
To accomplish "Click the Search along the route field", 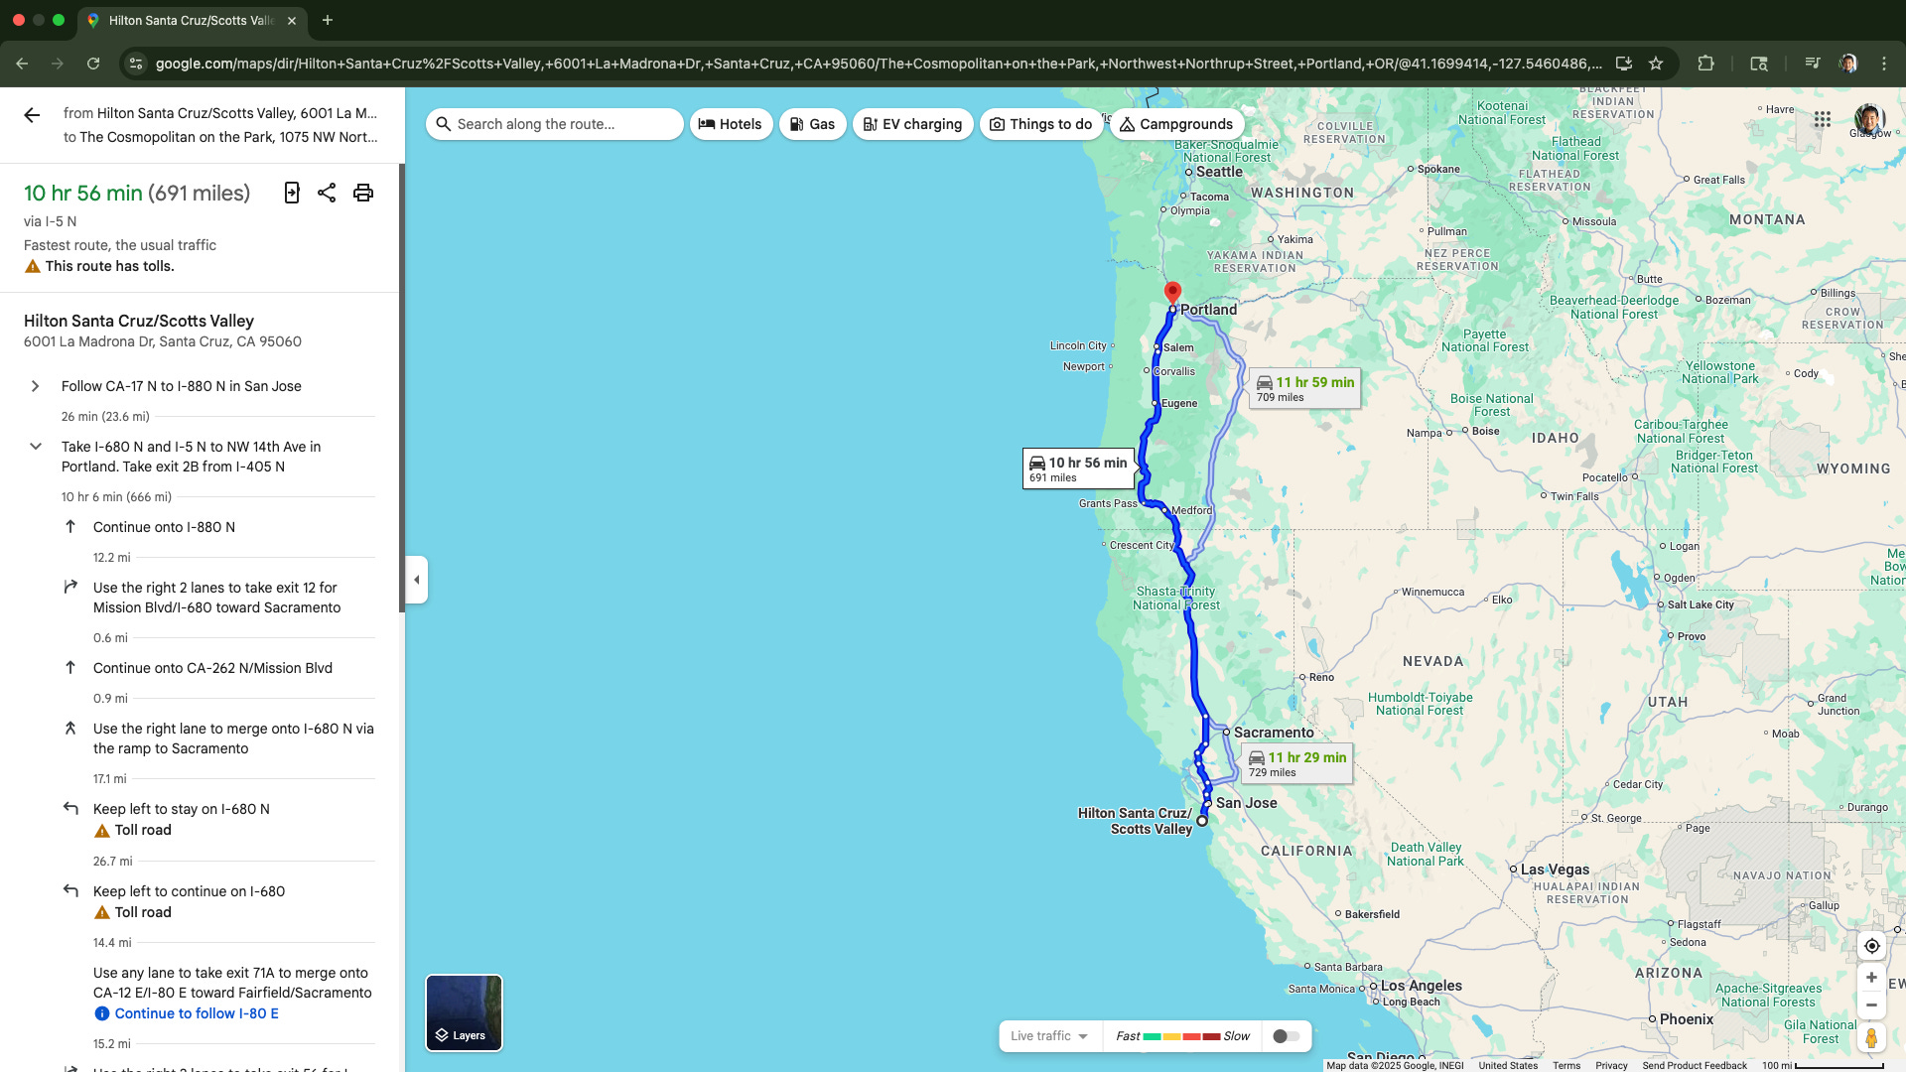I will coord(556,124).
